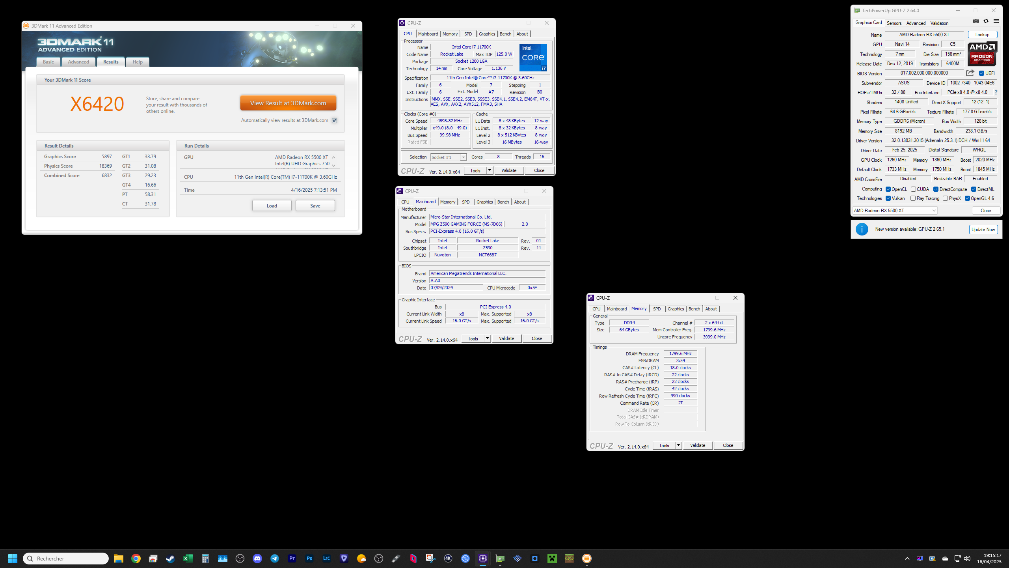Image resolution: width=1009 pixels, height=568 pixels.
Task: Open Google Chrome from the taskbar
Action: click(x=136, y=559)
